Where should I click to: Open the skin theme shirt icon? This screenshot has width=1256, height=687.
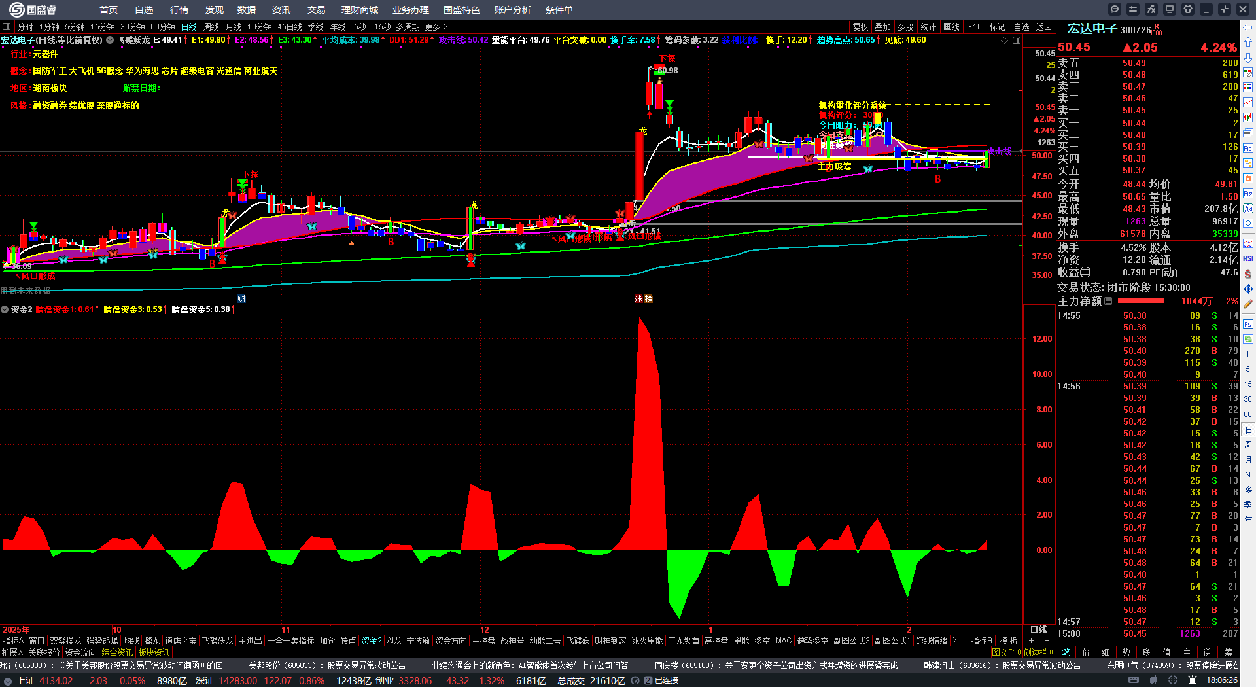pyautogui.click(x=1188, y=9)
